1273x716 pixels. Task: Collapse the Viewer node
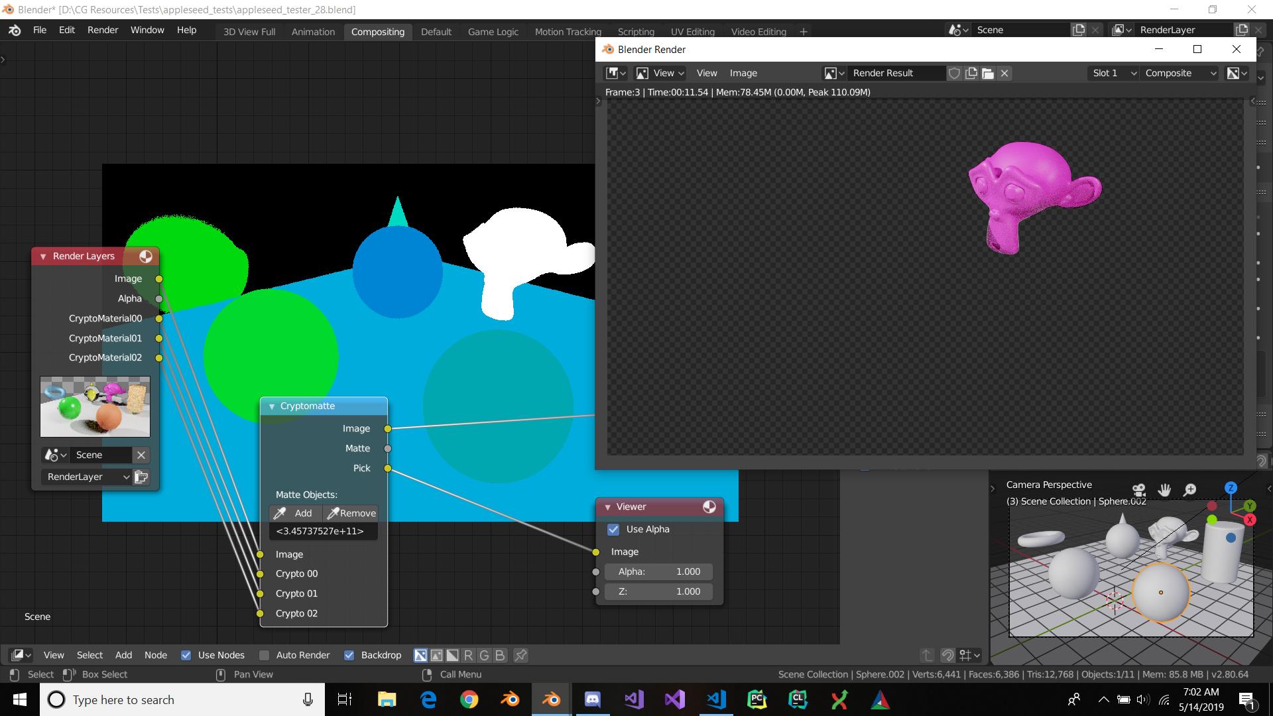click(607, 507)
